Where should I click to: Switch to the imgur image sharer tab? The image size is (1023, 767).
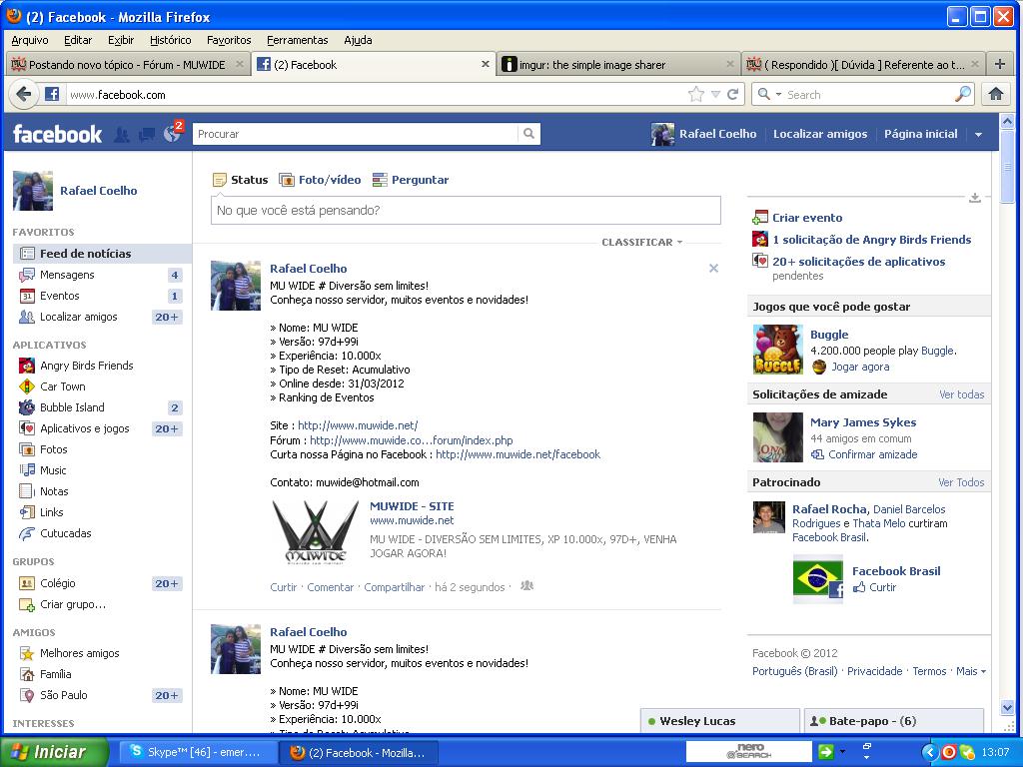(619, 65)
